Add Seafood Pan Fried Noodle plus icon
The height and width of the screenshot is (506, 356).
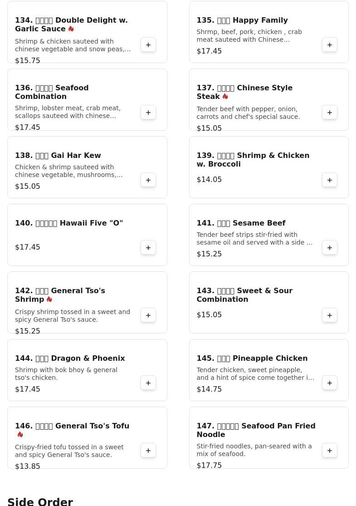tap(330, 451)
